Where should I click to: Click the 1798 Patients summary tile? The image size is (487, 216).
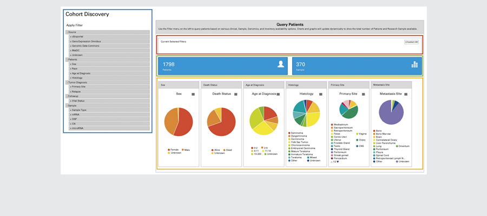223,66
